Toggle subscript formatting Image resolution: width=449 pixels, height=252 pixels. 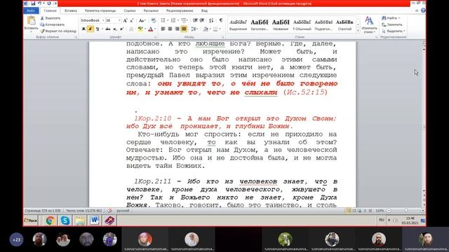[115, 29]
